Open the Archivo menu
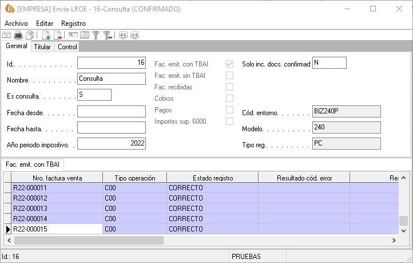 coord(16,23)
